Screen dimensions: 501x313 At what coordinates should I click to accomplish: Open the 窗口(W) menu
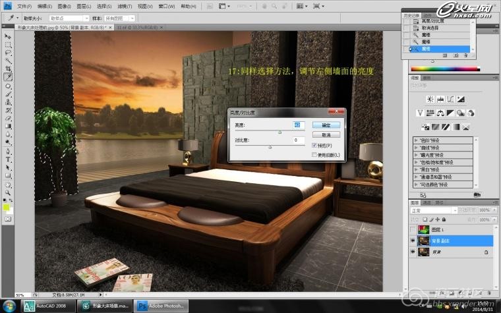(167, 7)
